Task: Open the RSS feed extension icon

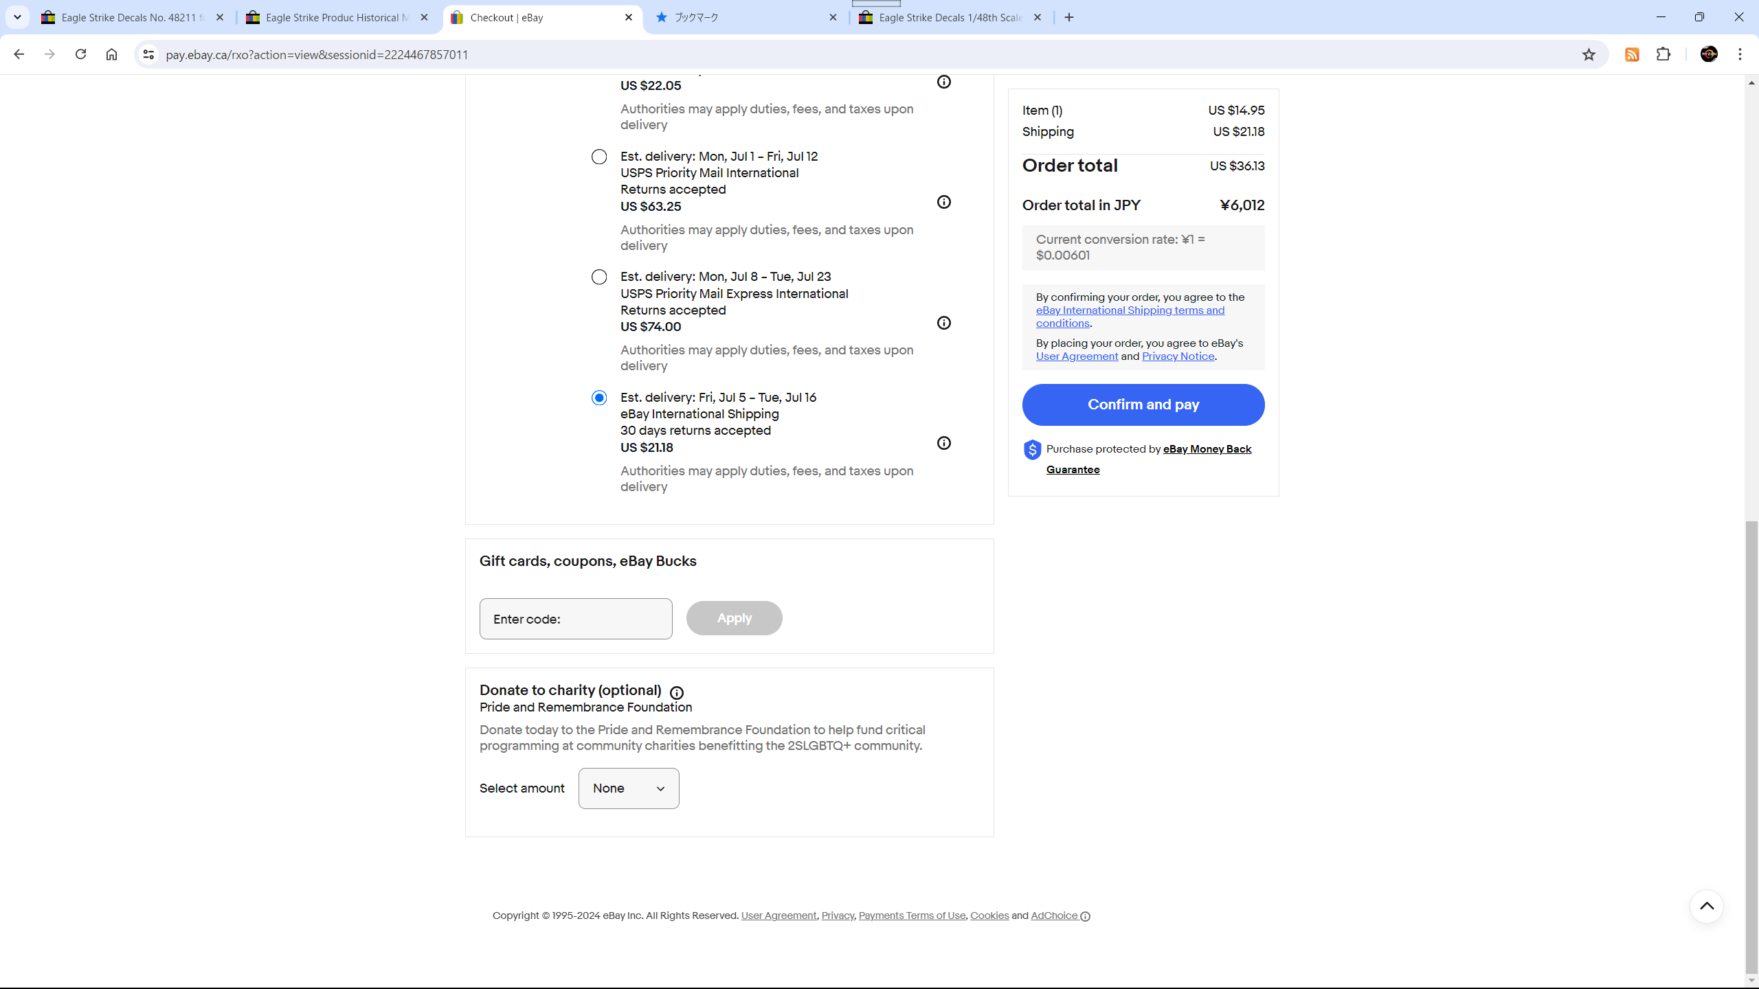Action: (x=1632, y=54)
